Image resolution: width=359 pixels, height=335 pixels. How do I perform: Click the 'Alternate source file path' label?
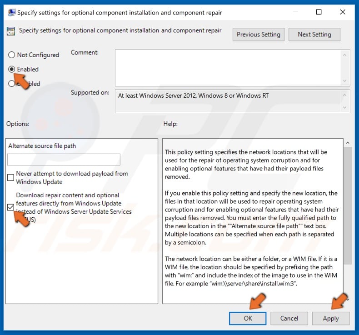coord(42,146)
